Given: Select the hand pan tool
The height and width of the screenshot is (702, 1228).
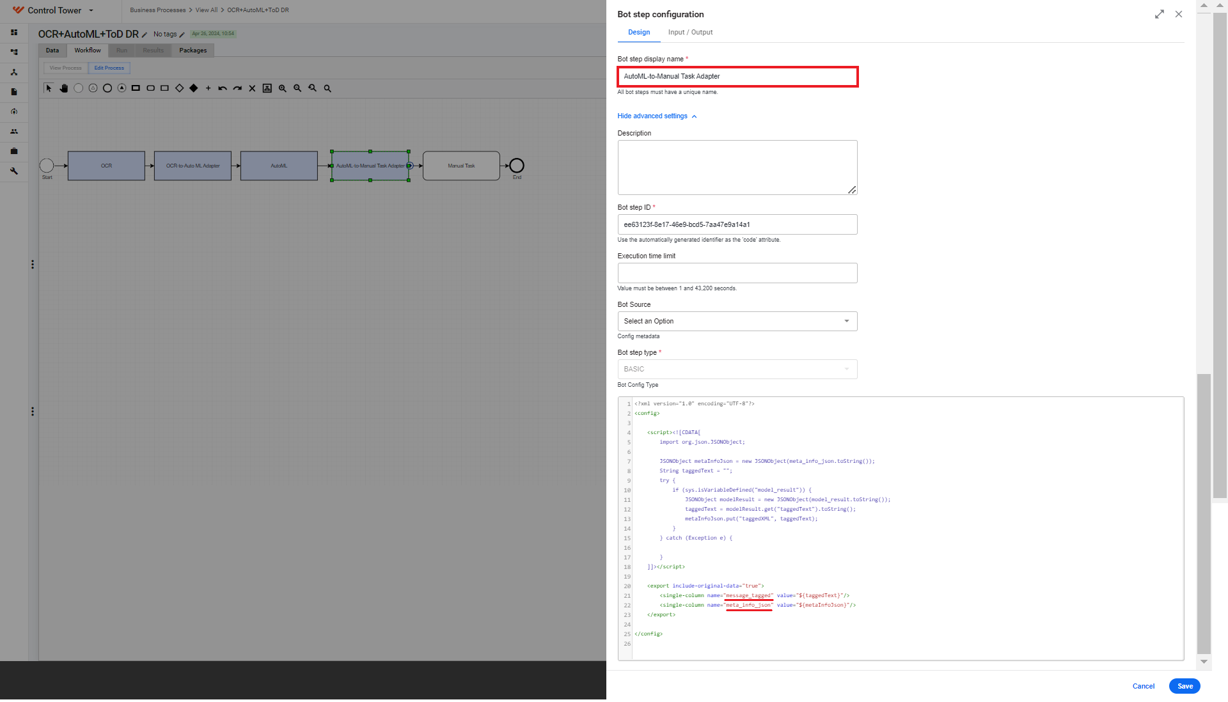Looking at the screenshot, I should 64,88.
